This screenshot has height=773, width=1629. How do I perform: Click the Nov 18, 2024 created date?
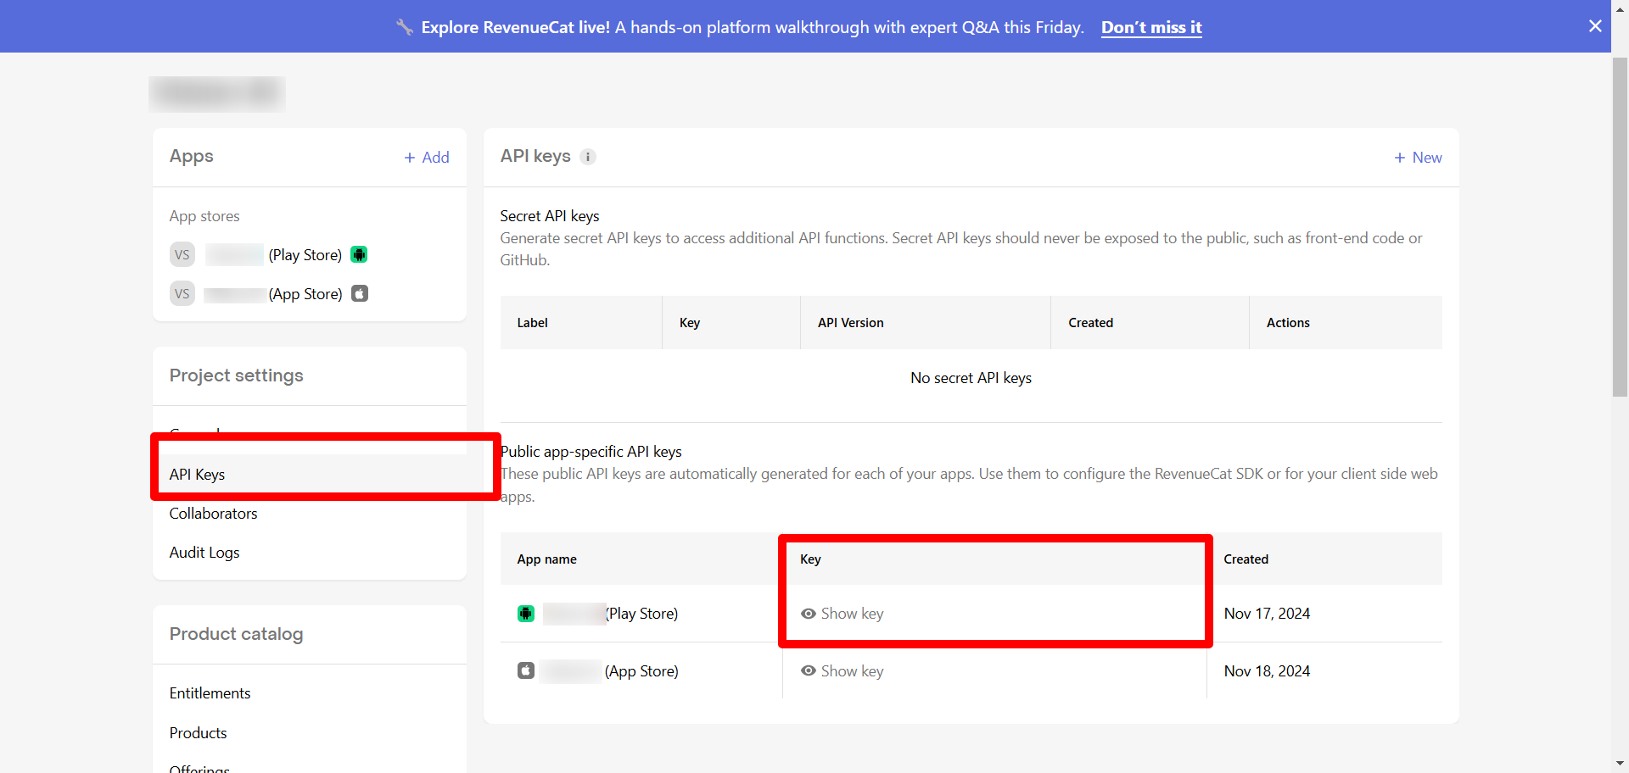pos(1267,671)
